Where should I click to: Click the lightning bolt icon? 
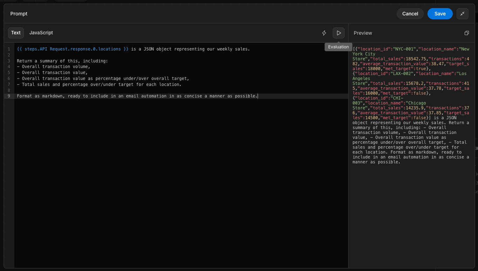[x=324, y=33]
